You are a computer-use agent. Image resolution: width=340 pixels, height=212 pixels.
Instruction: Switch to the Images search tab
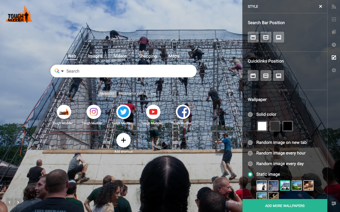tap(95, 56)
